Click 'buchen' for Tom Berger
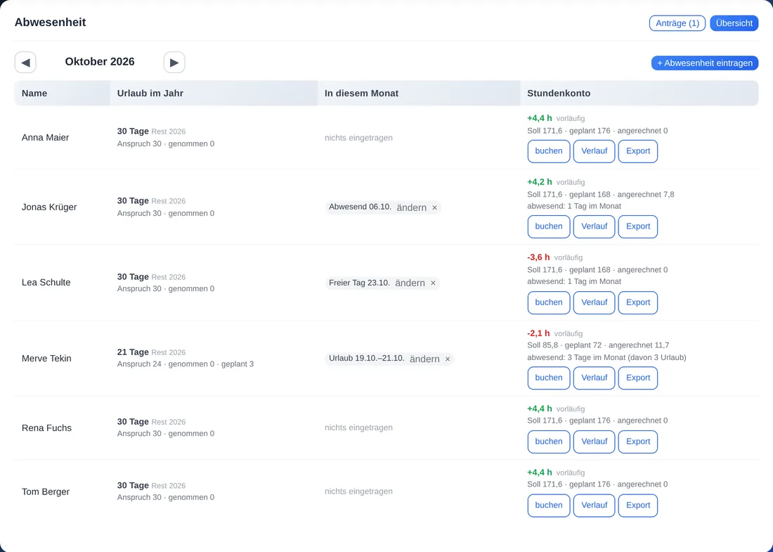 (x=549, y=506)
